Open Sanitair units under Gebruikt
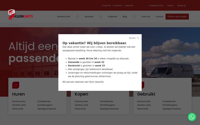 pos(144,105)
